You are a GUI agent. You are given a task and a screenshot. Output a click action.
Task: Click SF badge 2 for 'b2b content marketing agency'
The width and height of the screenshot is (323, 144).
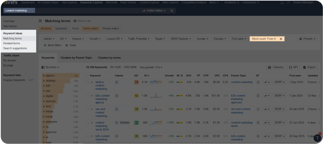[258, 96]
